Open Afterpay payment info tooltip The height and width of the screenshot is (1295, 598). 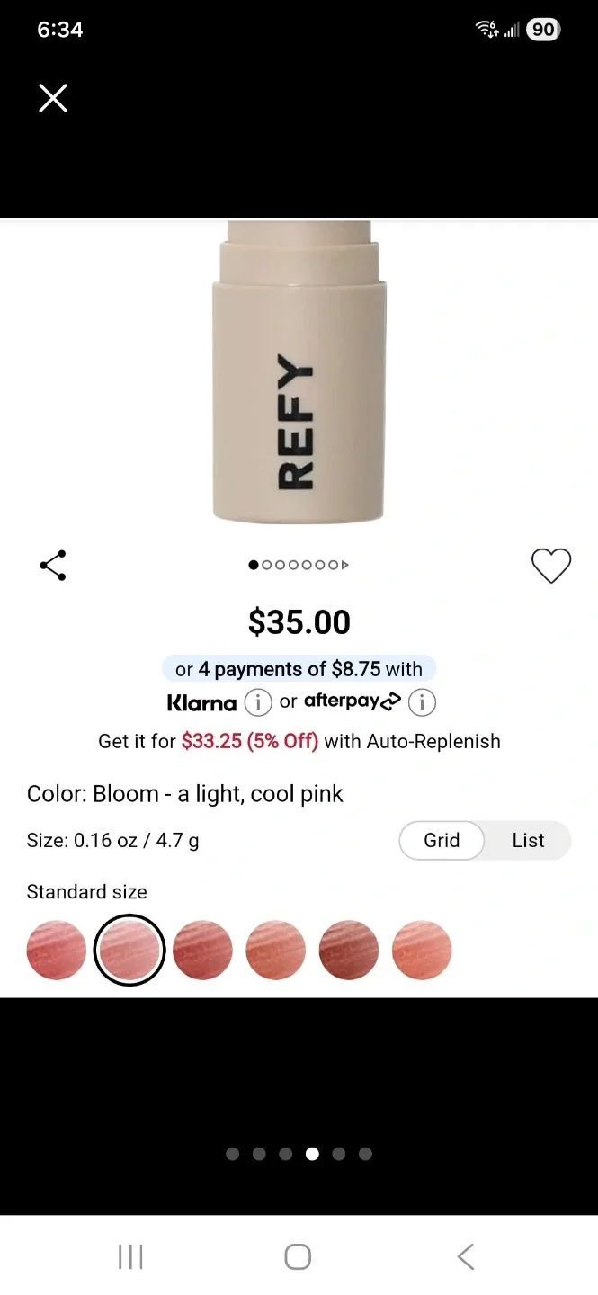click(421, 702)
